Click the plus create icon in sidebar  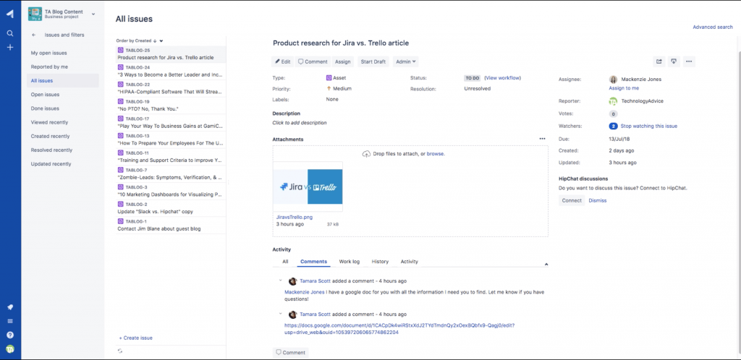click(10, 47)
